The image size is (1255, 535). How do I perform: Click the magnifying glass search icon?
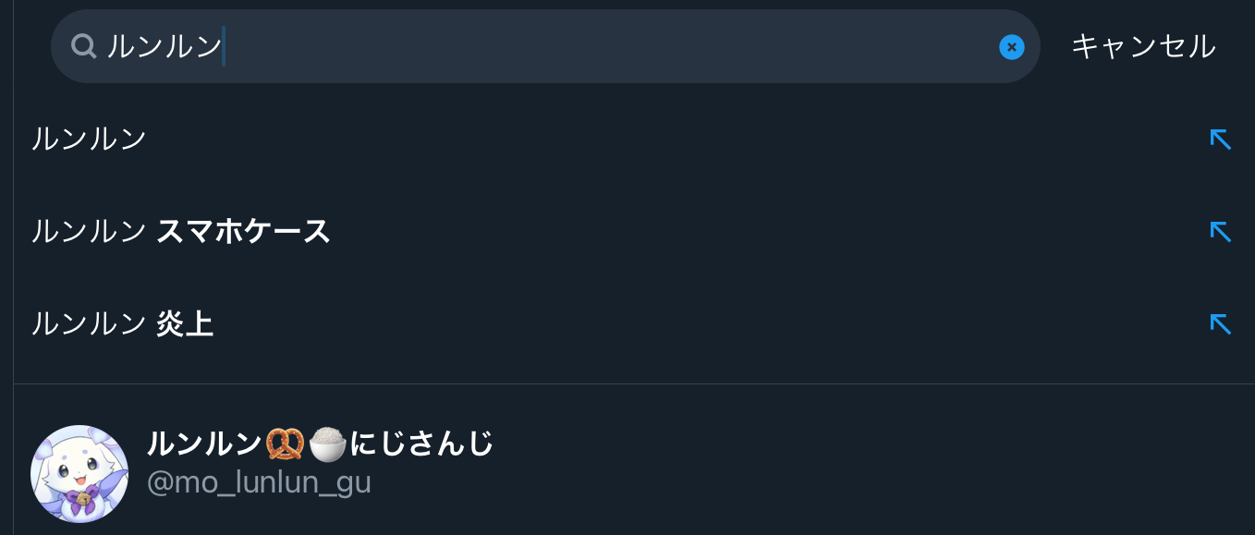tap(84, 46)
